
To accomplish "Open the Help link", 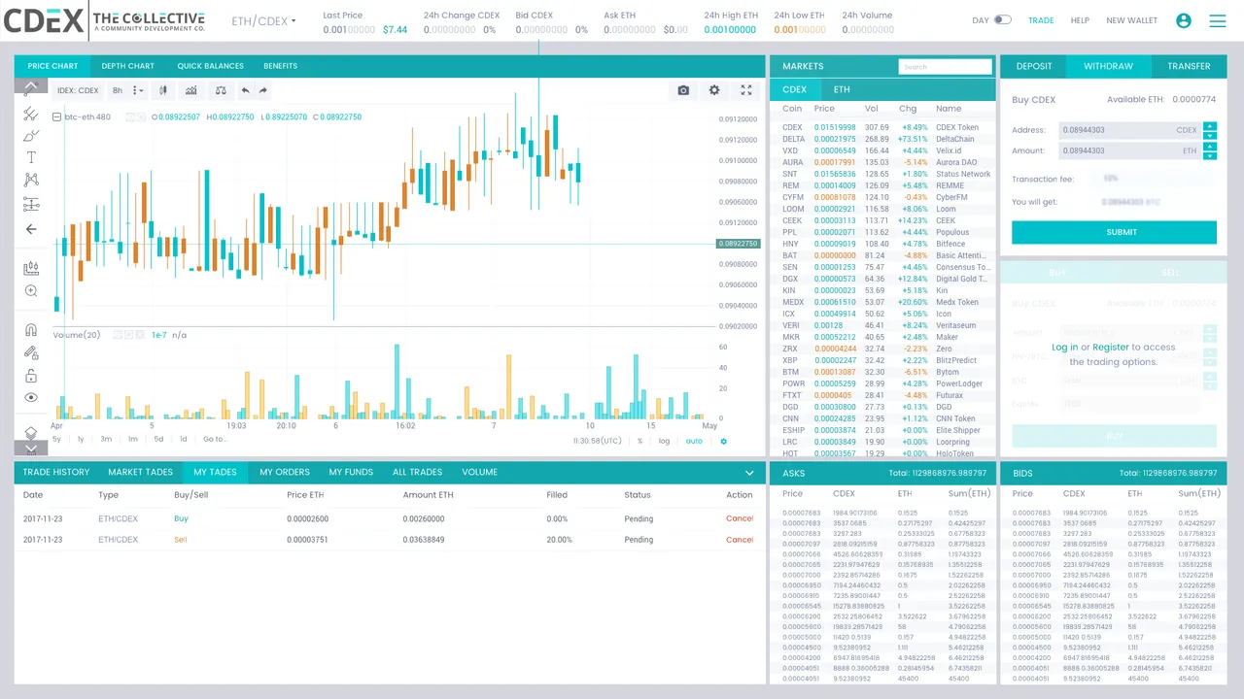I will (x=1080, y=20).
